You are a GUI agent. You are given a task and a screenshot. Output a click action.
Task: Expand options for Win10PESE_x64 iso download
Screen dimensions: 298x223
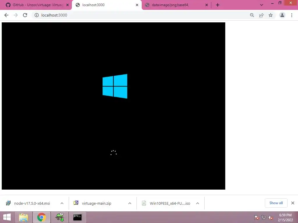pyautogui.click(x=198, y=203)
